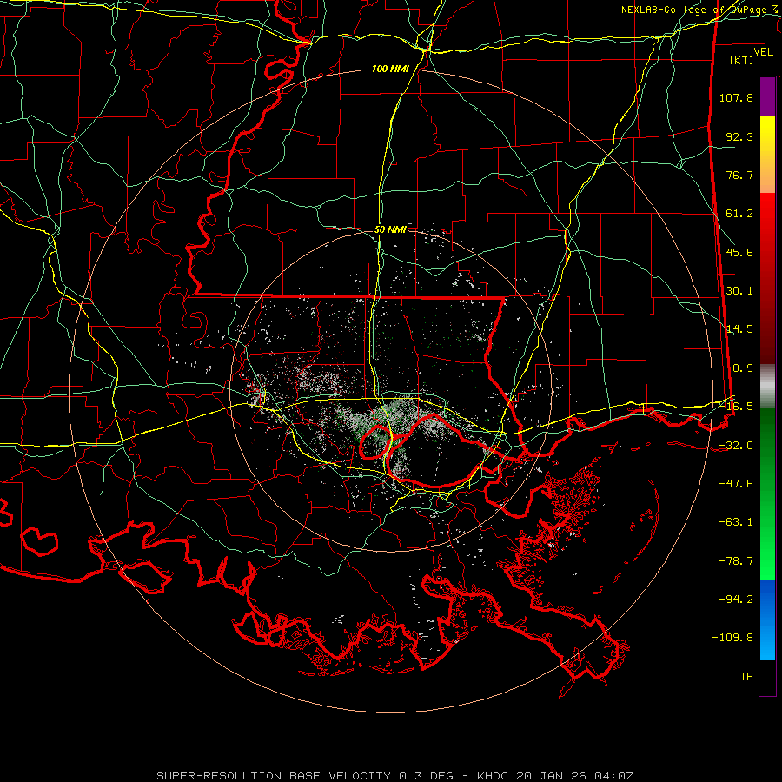782x782 pixels.
Task: Click the gray near-zero segment of the scale
Action: (x=767, y=387)
